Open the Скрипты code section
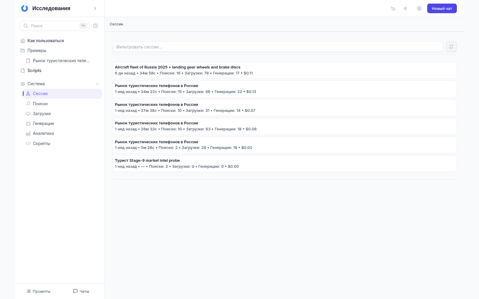This screenshot has height=299, width=479. coord(62,144)
